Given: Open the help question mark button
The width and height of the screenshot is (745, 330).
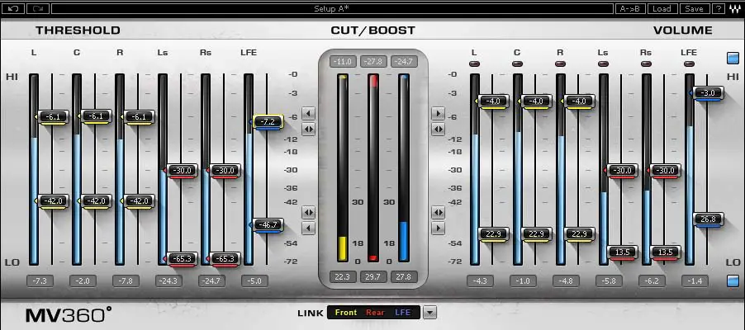Looking at the screenshot, I should pyautogui.click(x=719, y=8).
